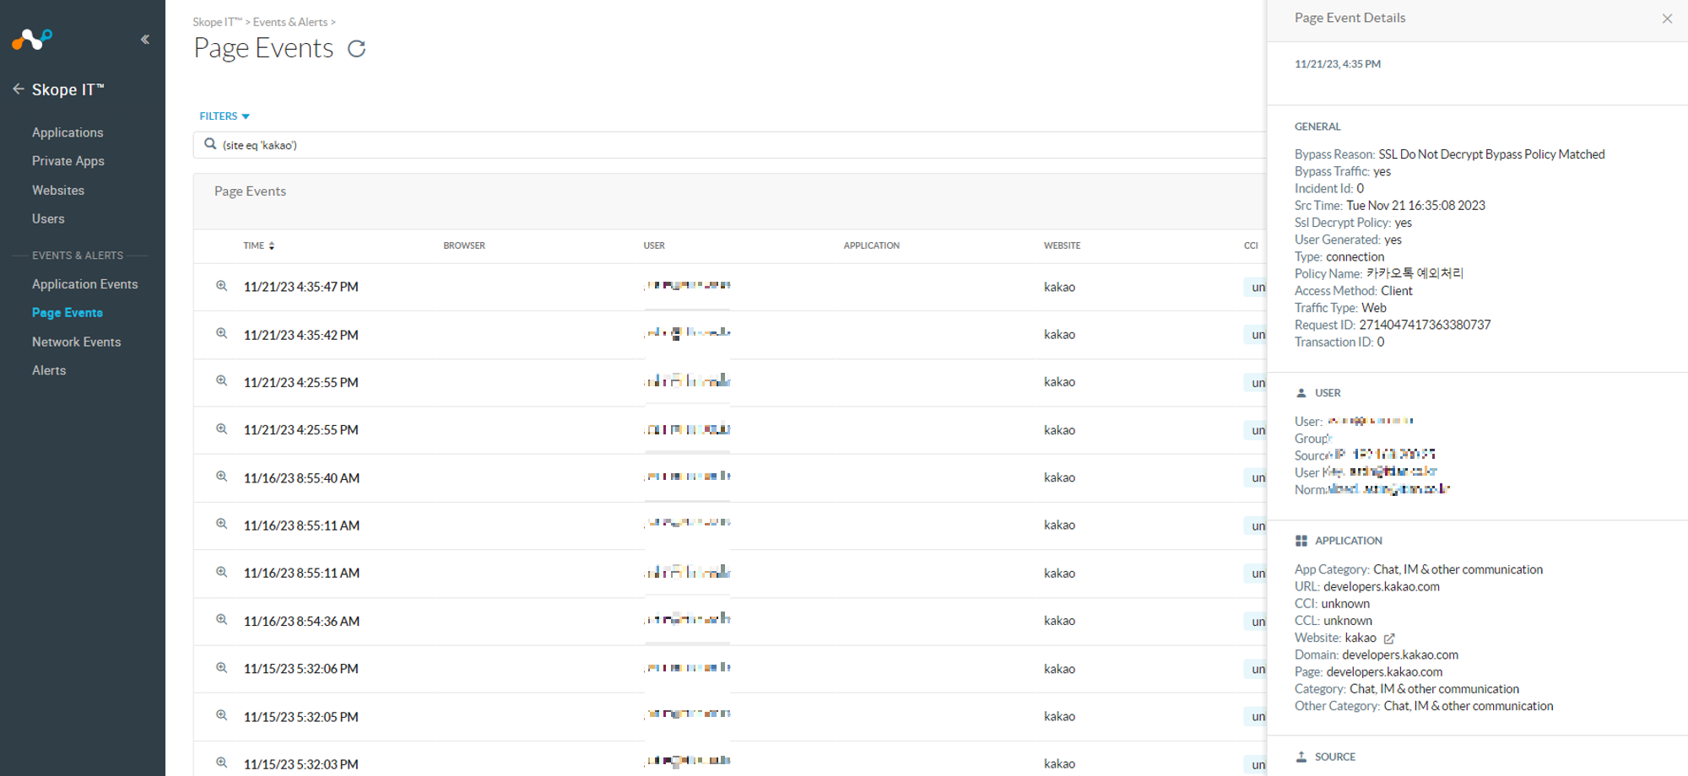View details for 11/21/23 4:35:42 PM event
The width and height of the screenshot is (1688, 776).
221,333
